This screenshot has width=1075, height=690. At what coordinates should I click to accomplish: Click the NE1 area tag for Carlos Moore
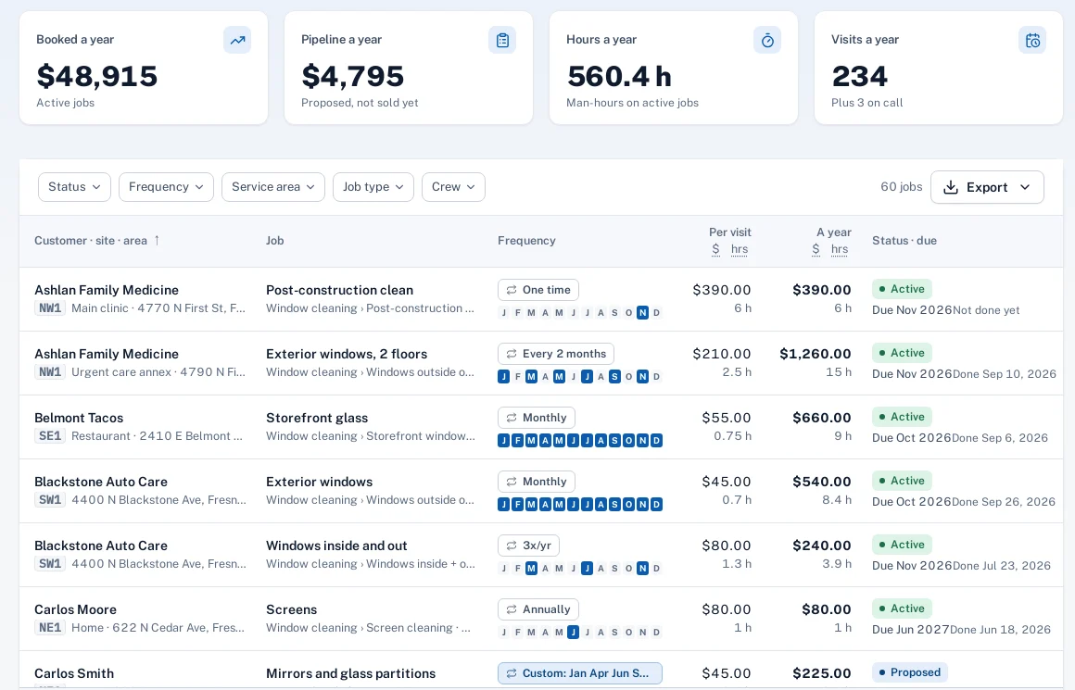(50, 628)
